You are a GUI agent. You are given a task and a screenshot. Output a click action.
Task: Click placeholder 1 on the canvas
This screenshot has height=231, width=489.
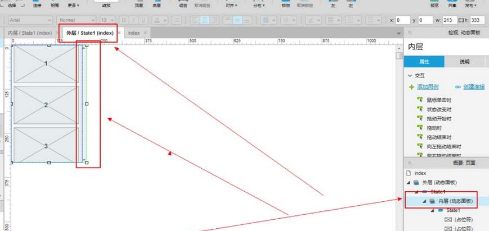(x=46, y=64)
